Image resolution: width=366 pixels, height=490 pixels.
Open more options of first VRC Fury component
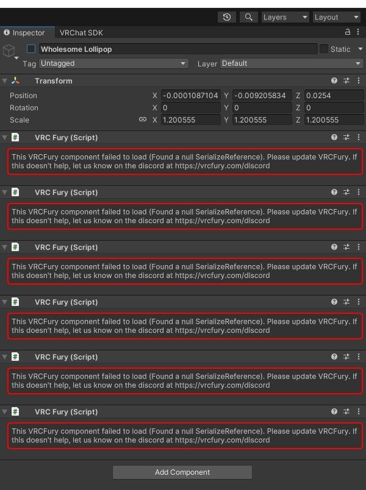(359, 137)
